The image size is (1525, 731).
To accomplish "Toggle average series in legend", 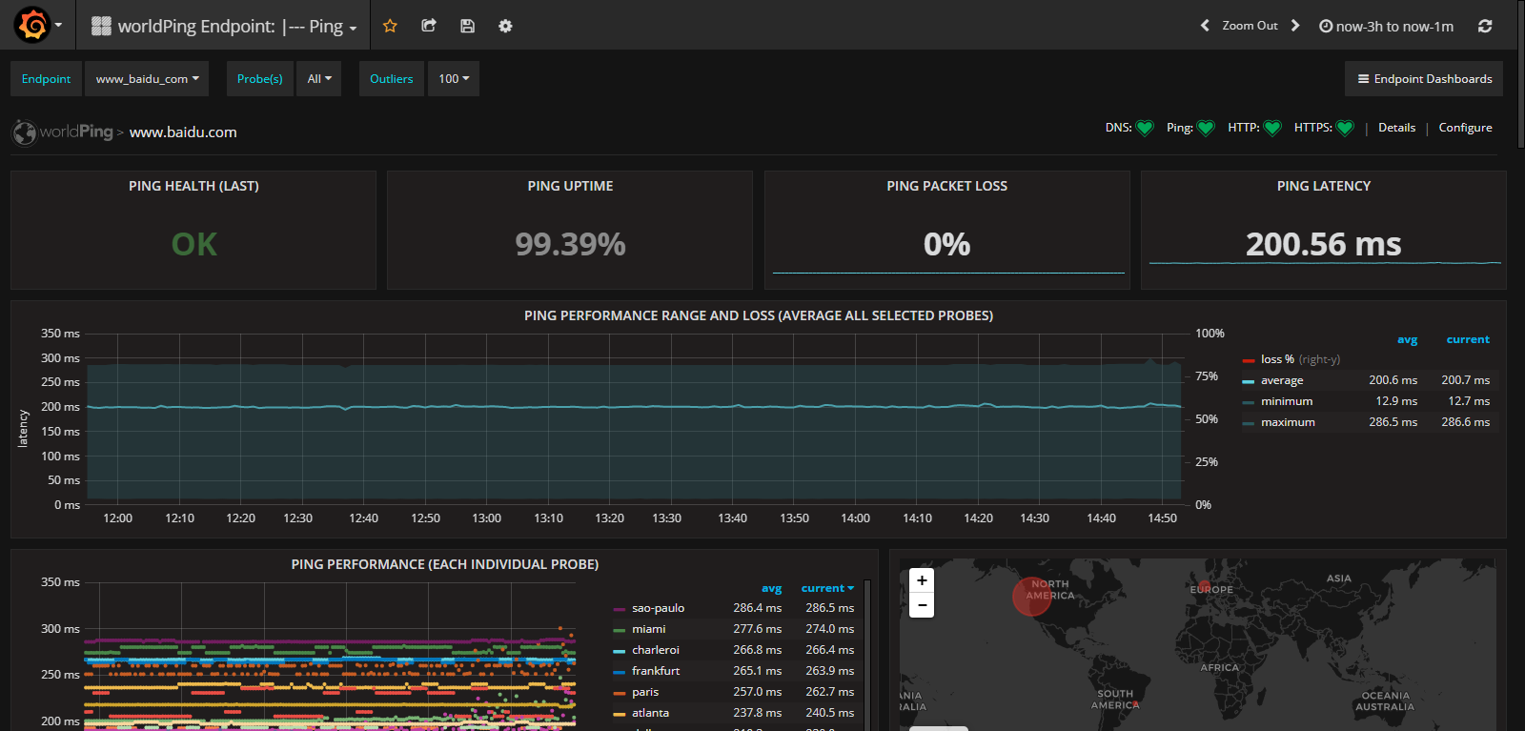I will tap(1282, 380).
